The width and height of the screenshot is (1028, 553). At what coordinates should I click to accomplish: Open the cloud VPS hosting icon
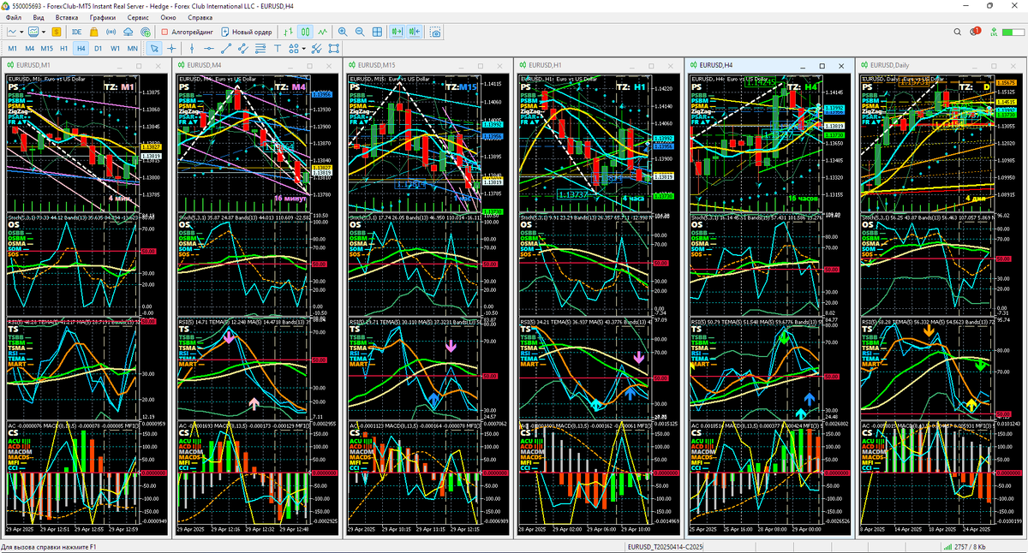(x=128, y=32)
